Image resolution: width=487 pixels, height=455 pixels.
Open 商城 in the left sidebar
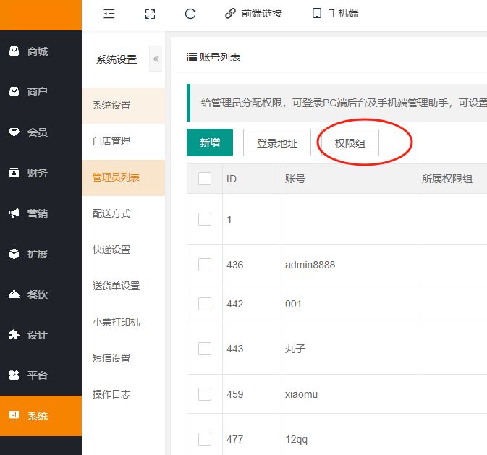(37, 51)
